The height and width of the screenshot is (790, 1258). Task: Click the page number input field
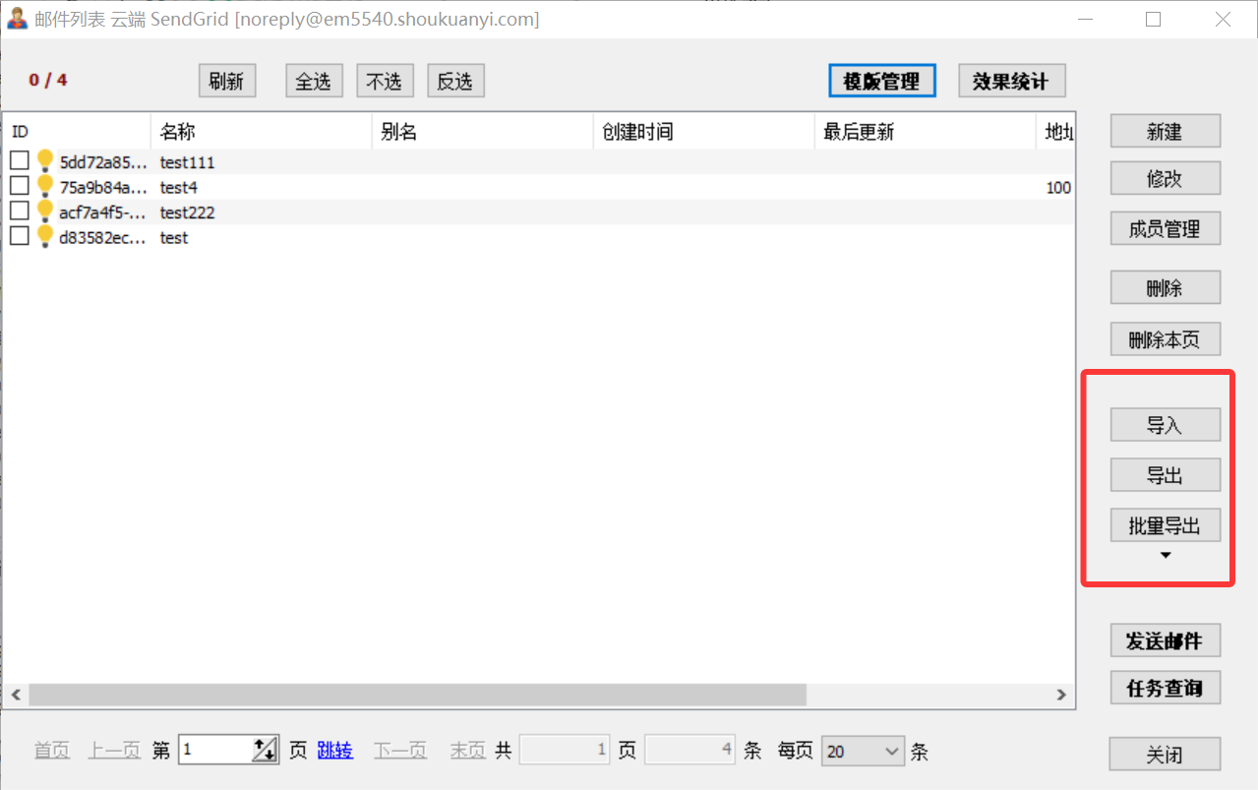pos(215,751)
